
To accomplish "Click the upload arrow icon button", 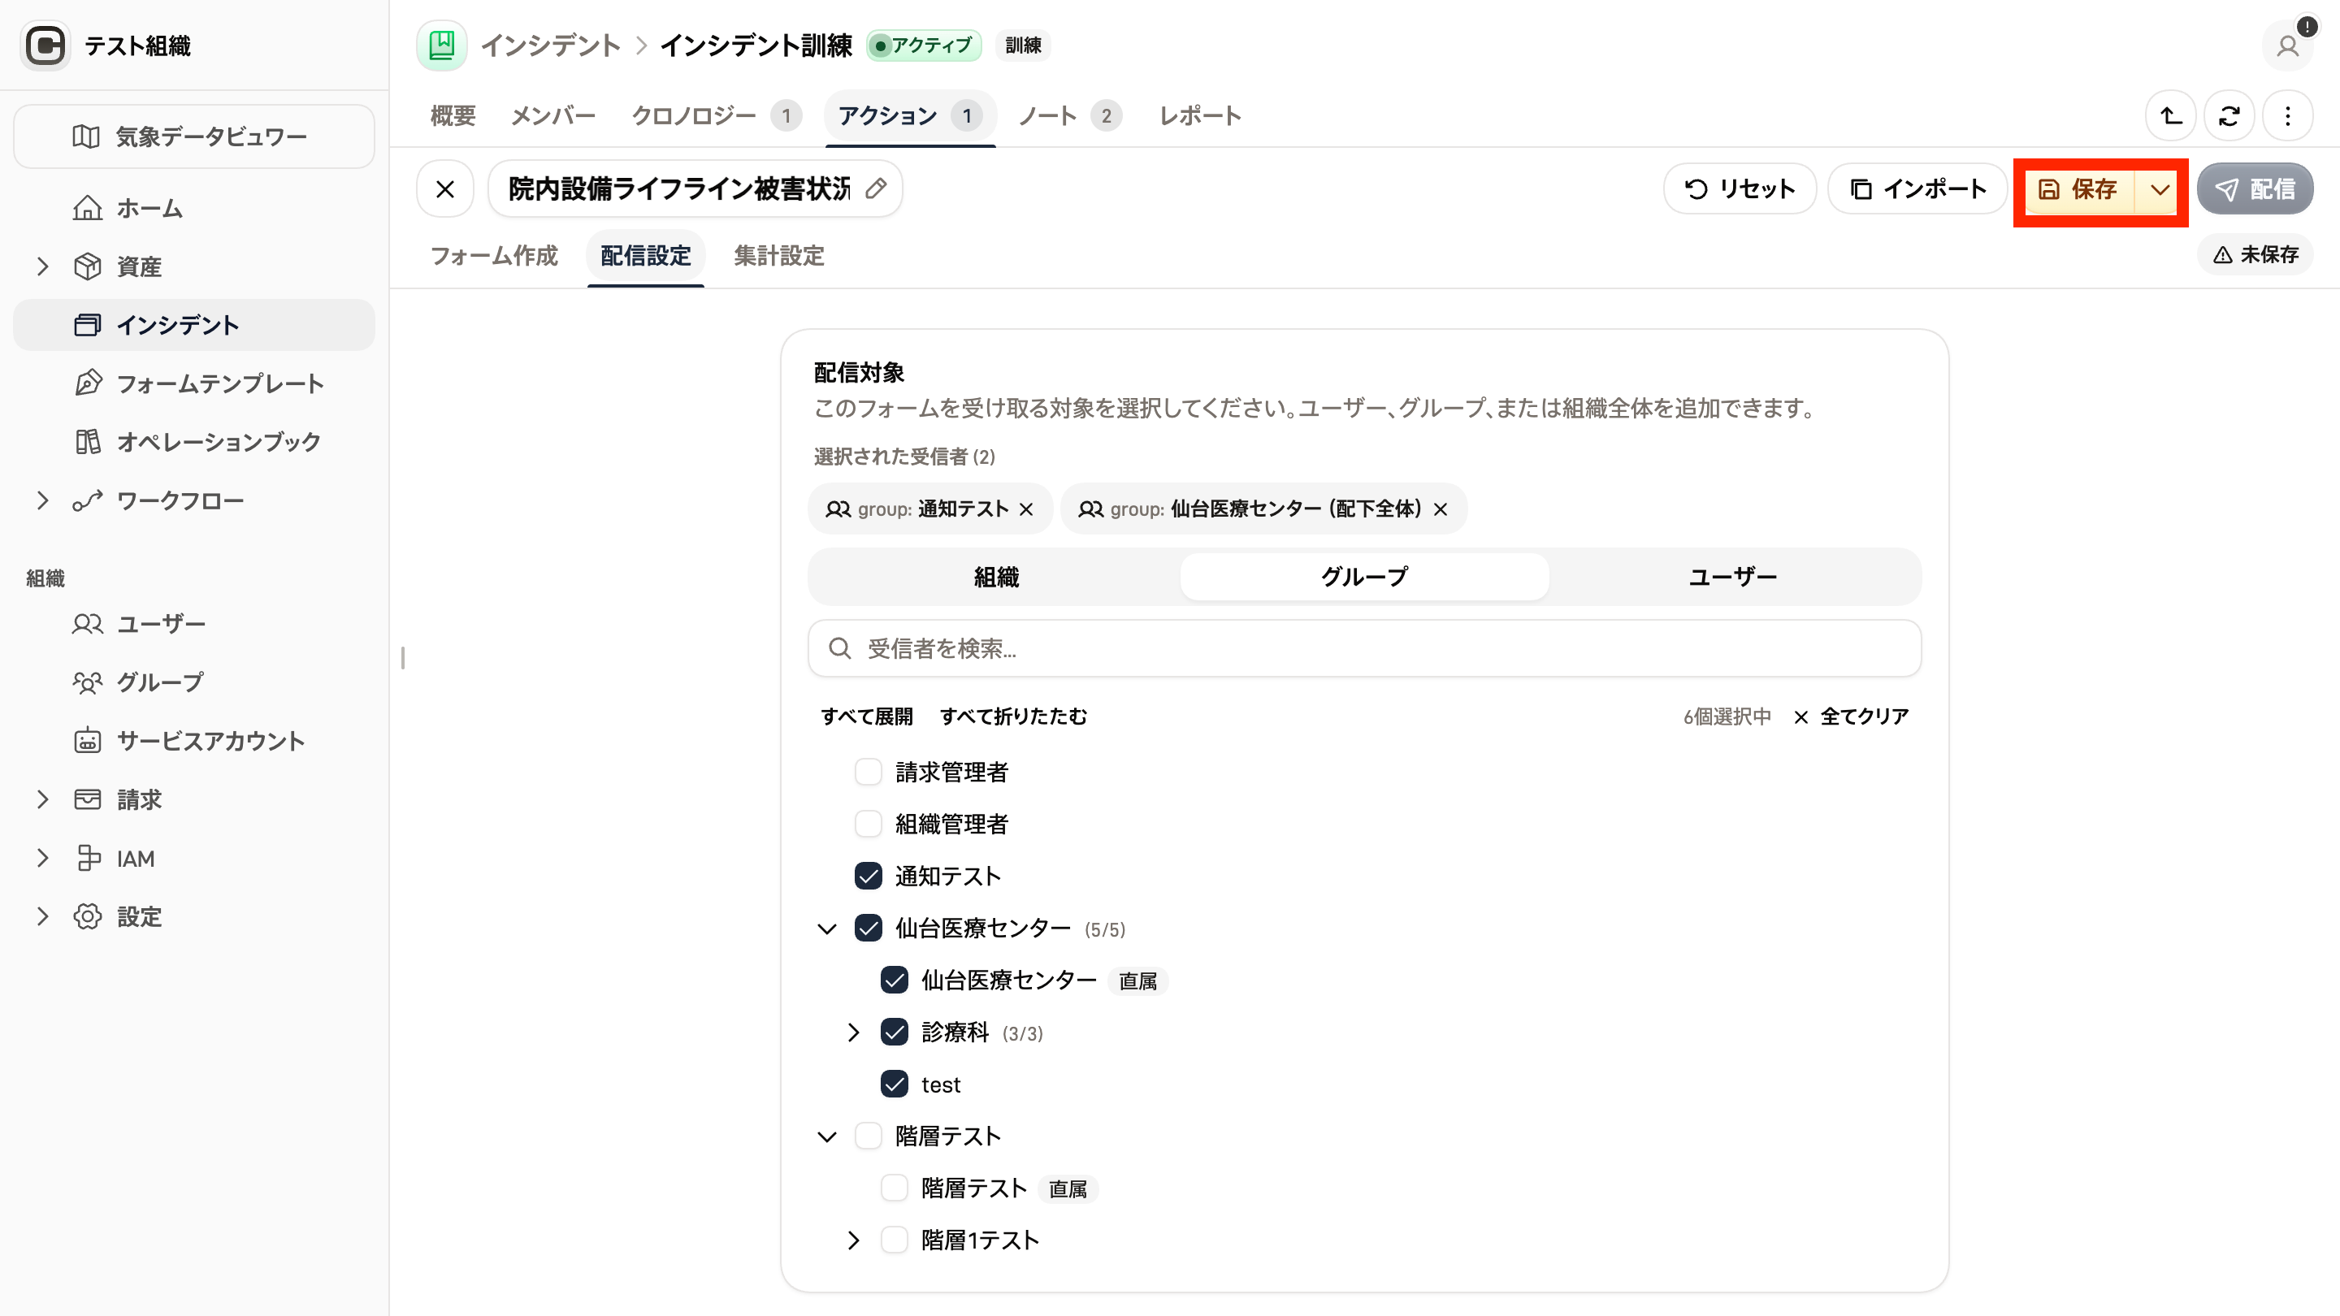I will (2171, 115).
